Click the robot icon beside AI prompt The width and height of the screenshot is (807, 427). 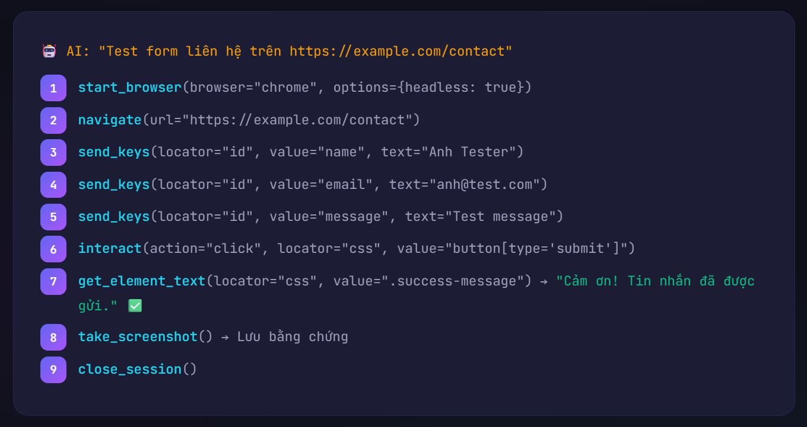[x=49, y=52]
